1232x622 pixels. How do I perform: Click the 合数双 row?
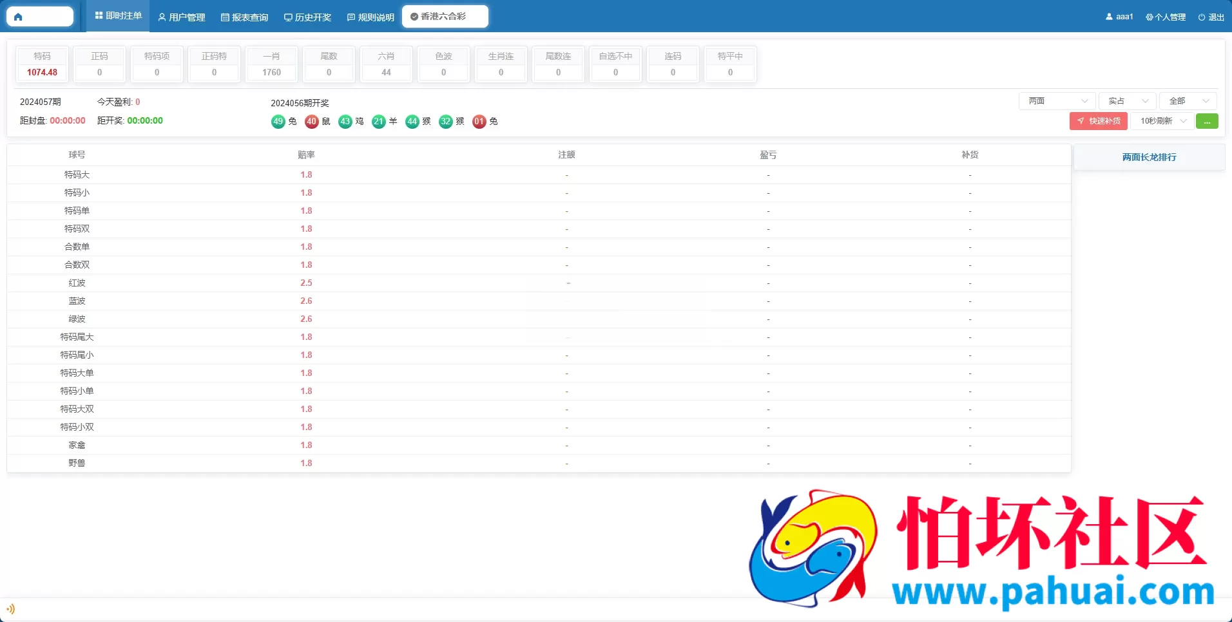(539, 265)
